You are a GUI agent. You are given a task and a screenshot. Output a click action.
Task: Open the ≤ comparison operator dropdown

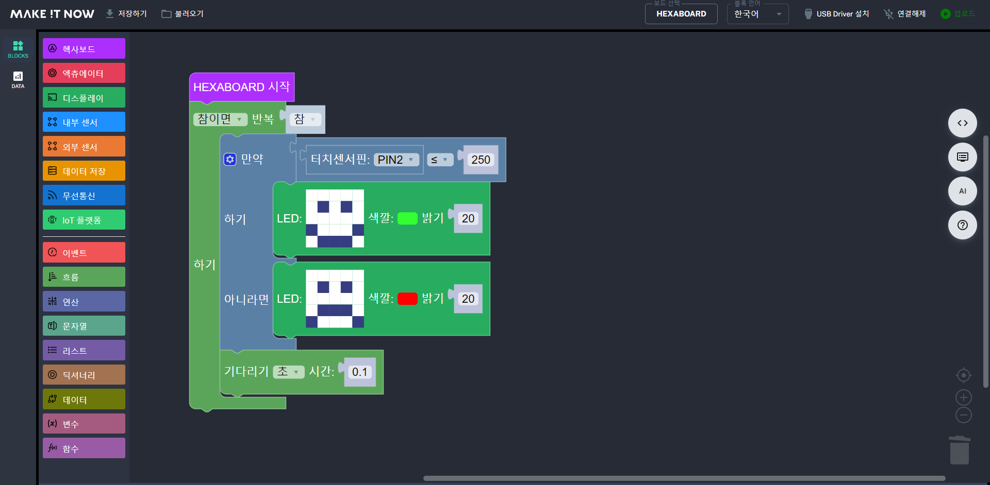click(x=440, y=160)
